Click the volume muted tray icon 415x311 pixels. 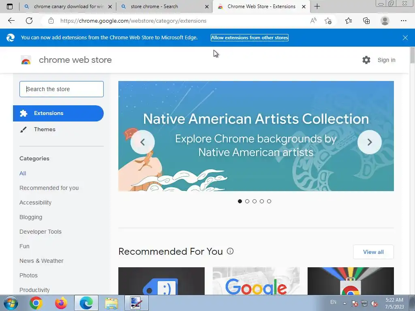click(x=374, y=303)
